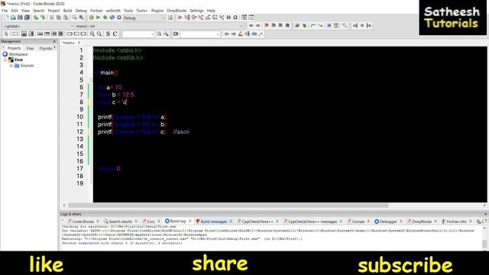Close the Management panel

pyautogui.click(x=54, y=41)
